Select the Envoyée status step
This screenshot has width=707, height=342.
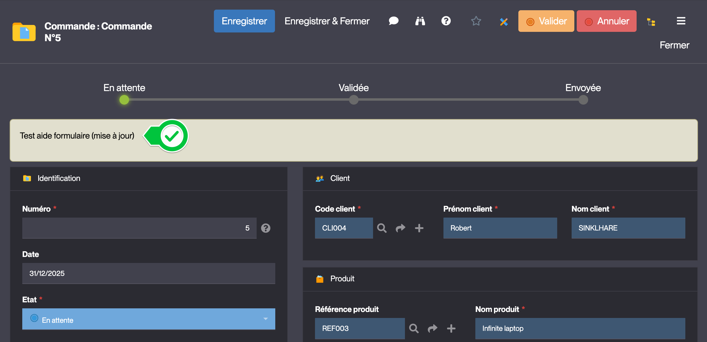coord(583,99)
